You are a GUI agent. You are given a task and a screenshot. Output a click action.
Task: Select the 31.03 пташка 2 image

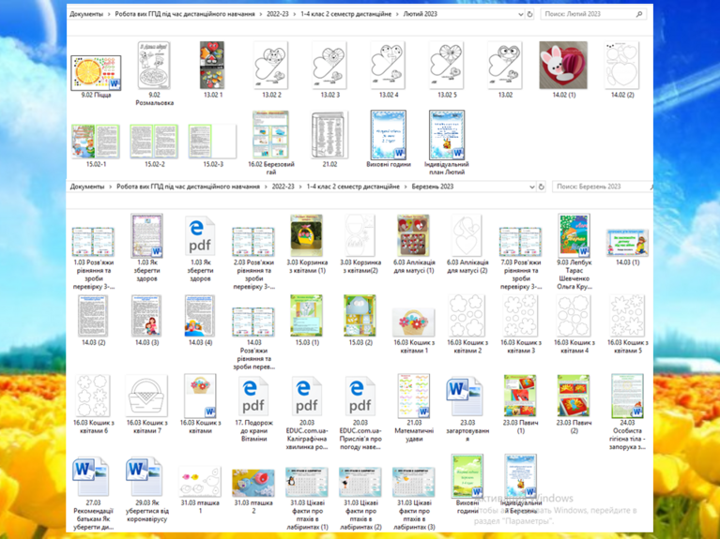click(x=253, y=483)
